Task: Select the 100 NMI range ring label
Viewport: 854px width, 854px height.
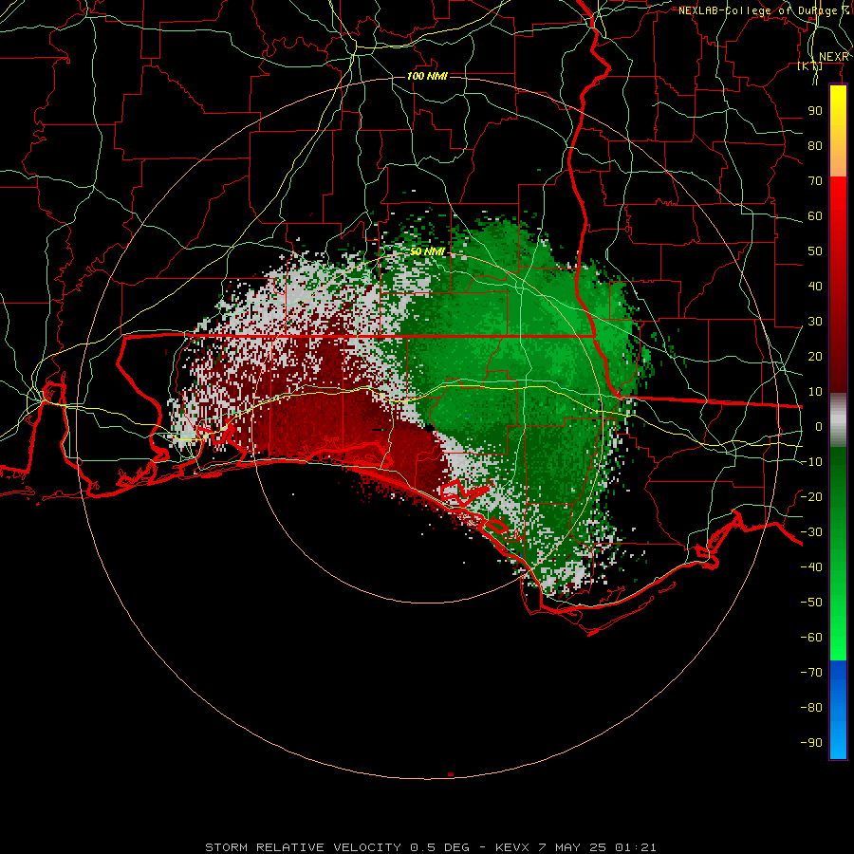Action: (428, 76)
